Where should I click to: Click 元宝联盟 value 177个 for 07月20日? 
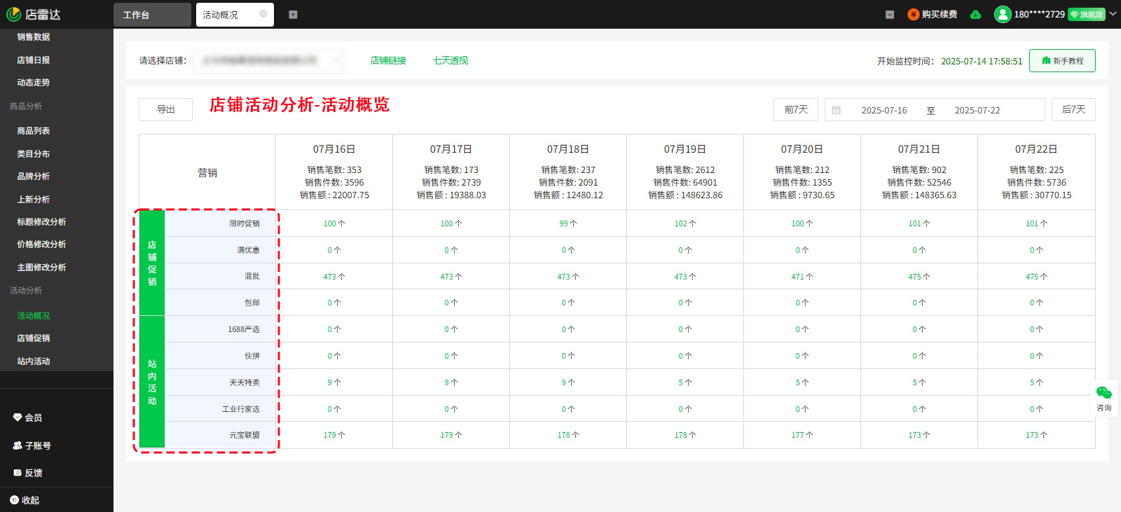pos(802,435)
